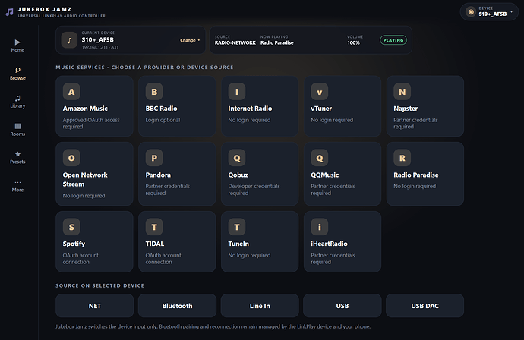Image resolution: width=524 pixels, height=340 pixels.
Task: Select the Internet Radio card title
Action: click(x=250, y=109)
